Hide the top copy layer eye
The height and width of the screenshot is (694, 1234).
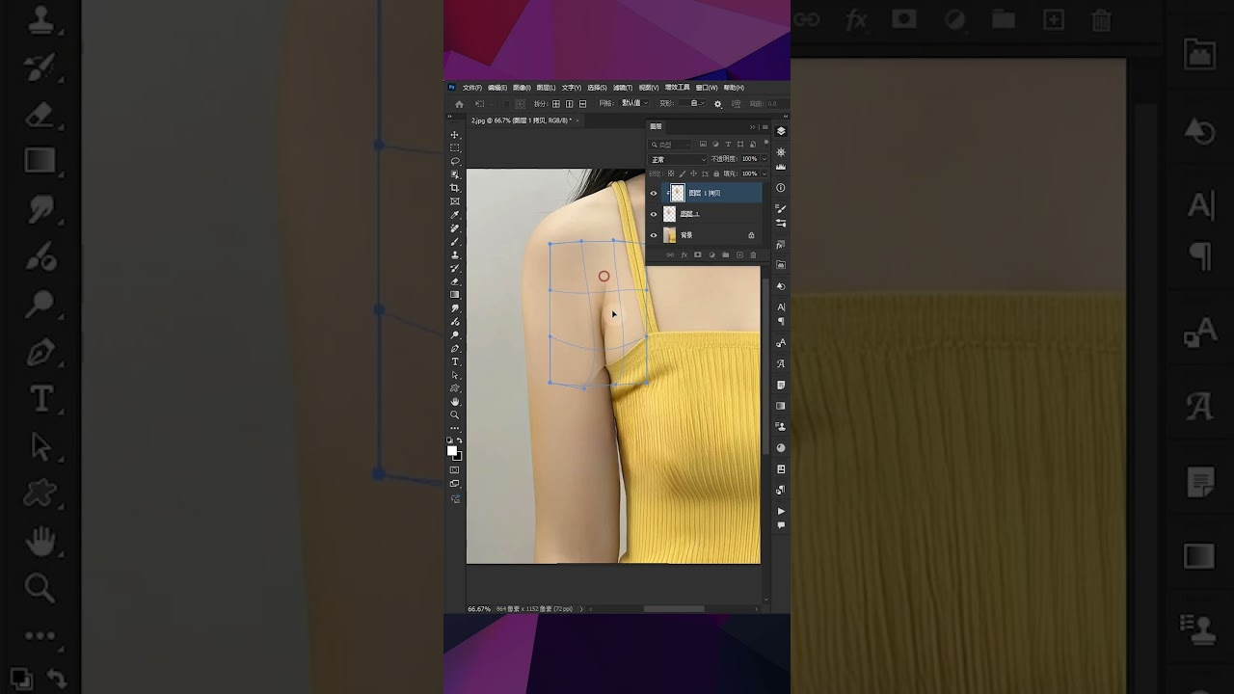(x=654, y=193)
